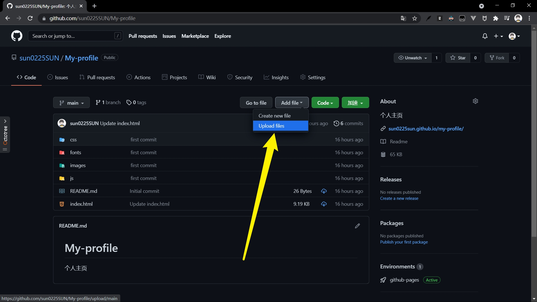The image size is (537, 302).
Task: Click translate page icon in address bar
Action: tap(403, 18)
